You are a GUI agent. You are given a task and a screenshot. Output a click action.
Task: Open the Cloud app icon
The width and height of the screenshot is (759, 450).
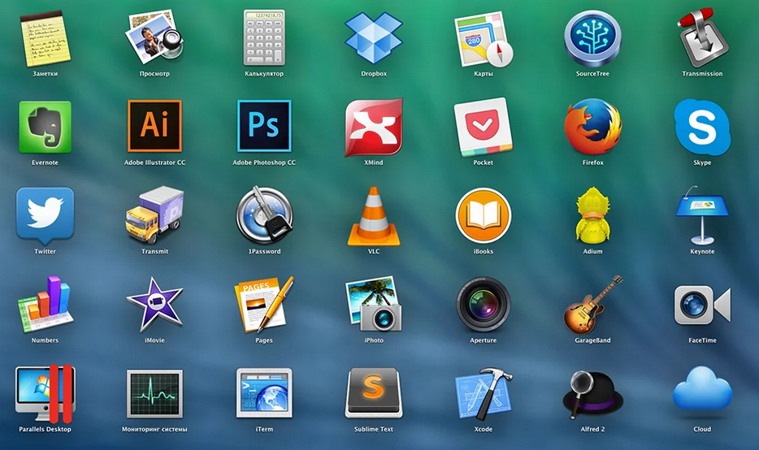pos(702,388)
